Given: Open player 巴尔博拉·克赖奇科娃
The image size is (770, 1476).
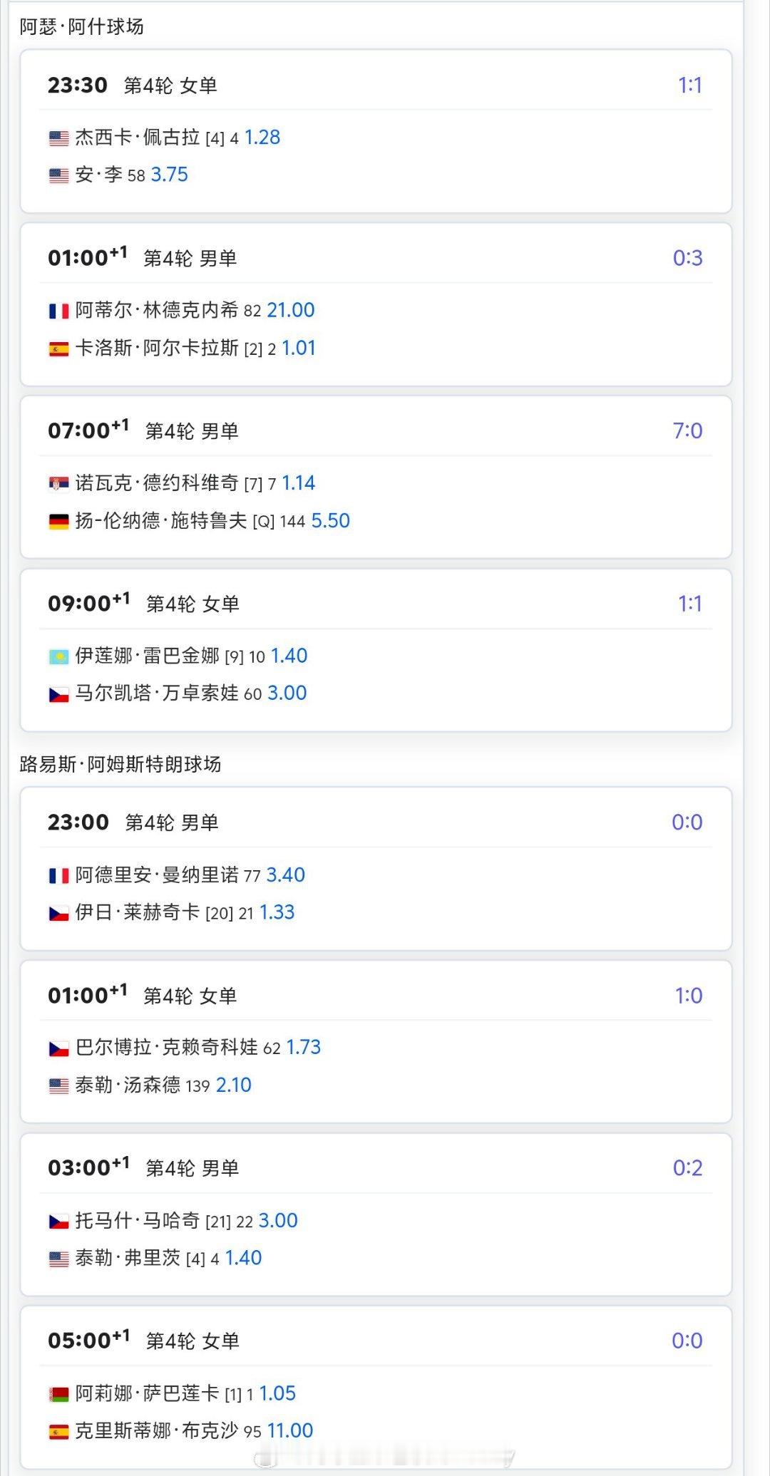Looking at the screenshot, I should (x=167, y=1048).
